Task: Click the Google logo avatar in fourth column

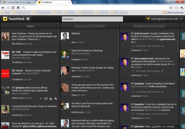Action: tap(183, 72)
